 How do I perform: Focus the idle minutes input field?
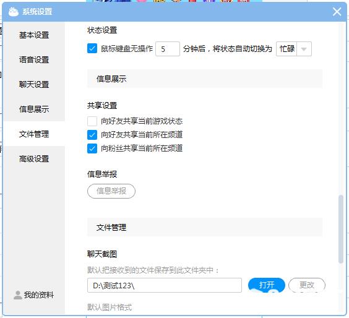(x=168, y=49)
